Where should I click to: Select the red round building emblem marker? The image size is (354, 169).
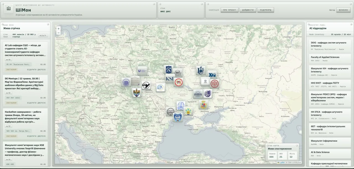(214, 84)
